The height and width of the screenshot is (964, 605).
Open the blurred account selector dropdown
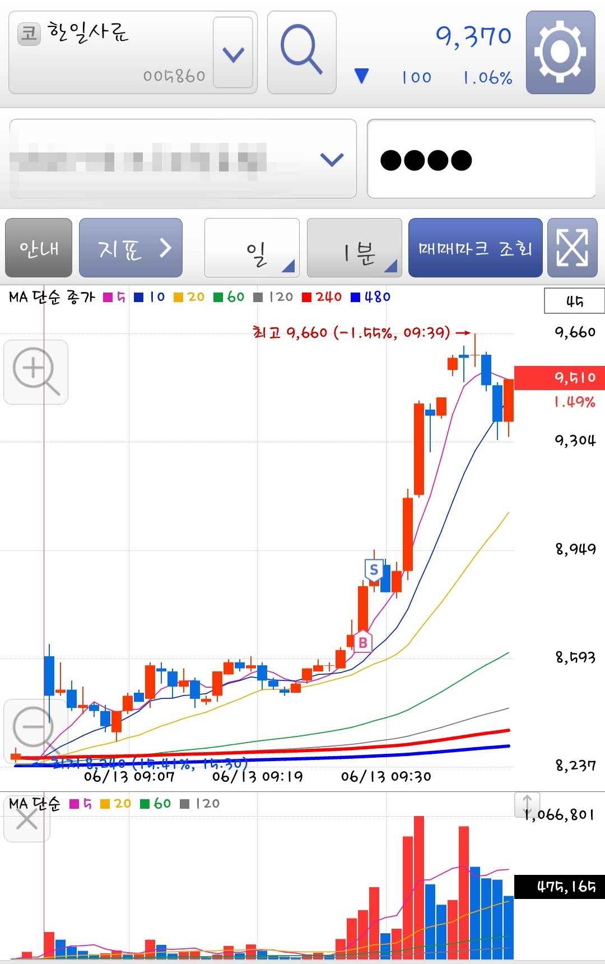[x=183, y=159]
